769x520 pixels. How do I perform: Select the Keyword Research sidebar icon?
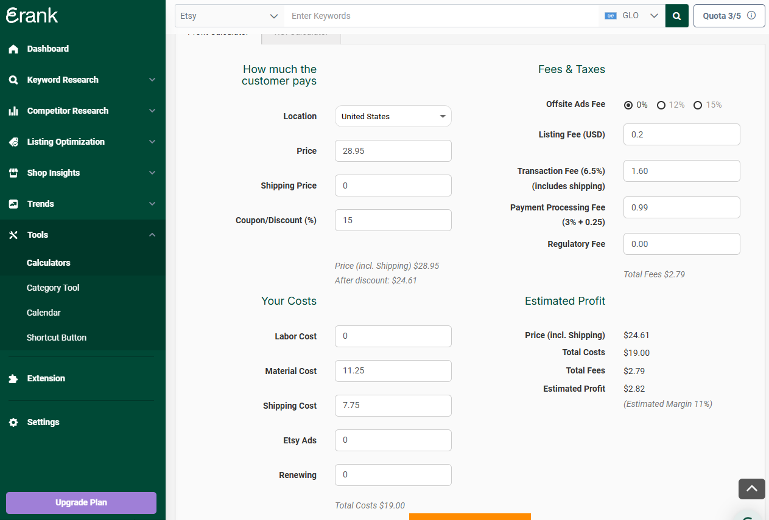pyautogui.click(x=13, y=80)
